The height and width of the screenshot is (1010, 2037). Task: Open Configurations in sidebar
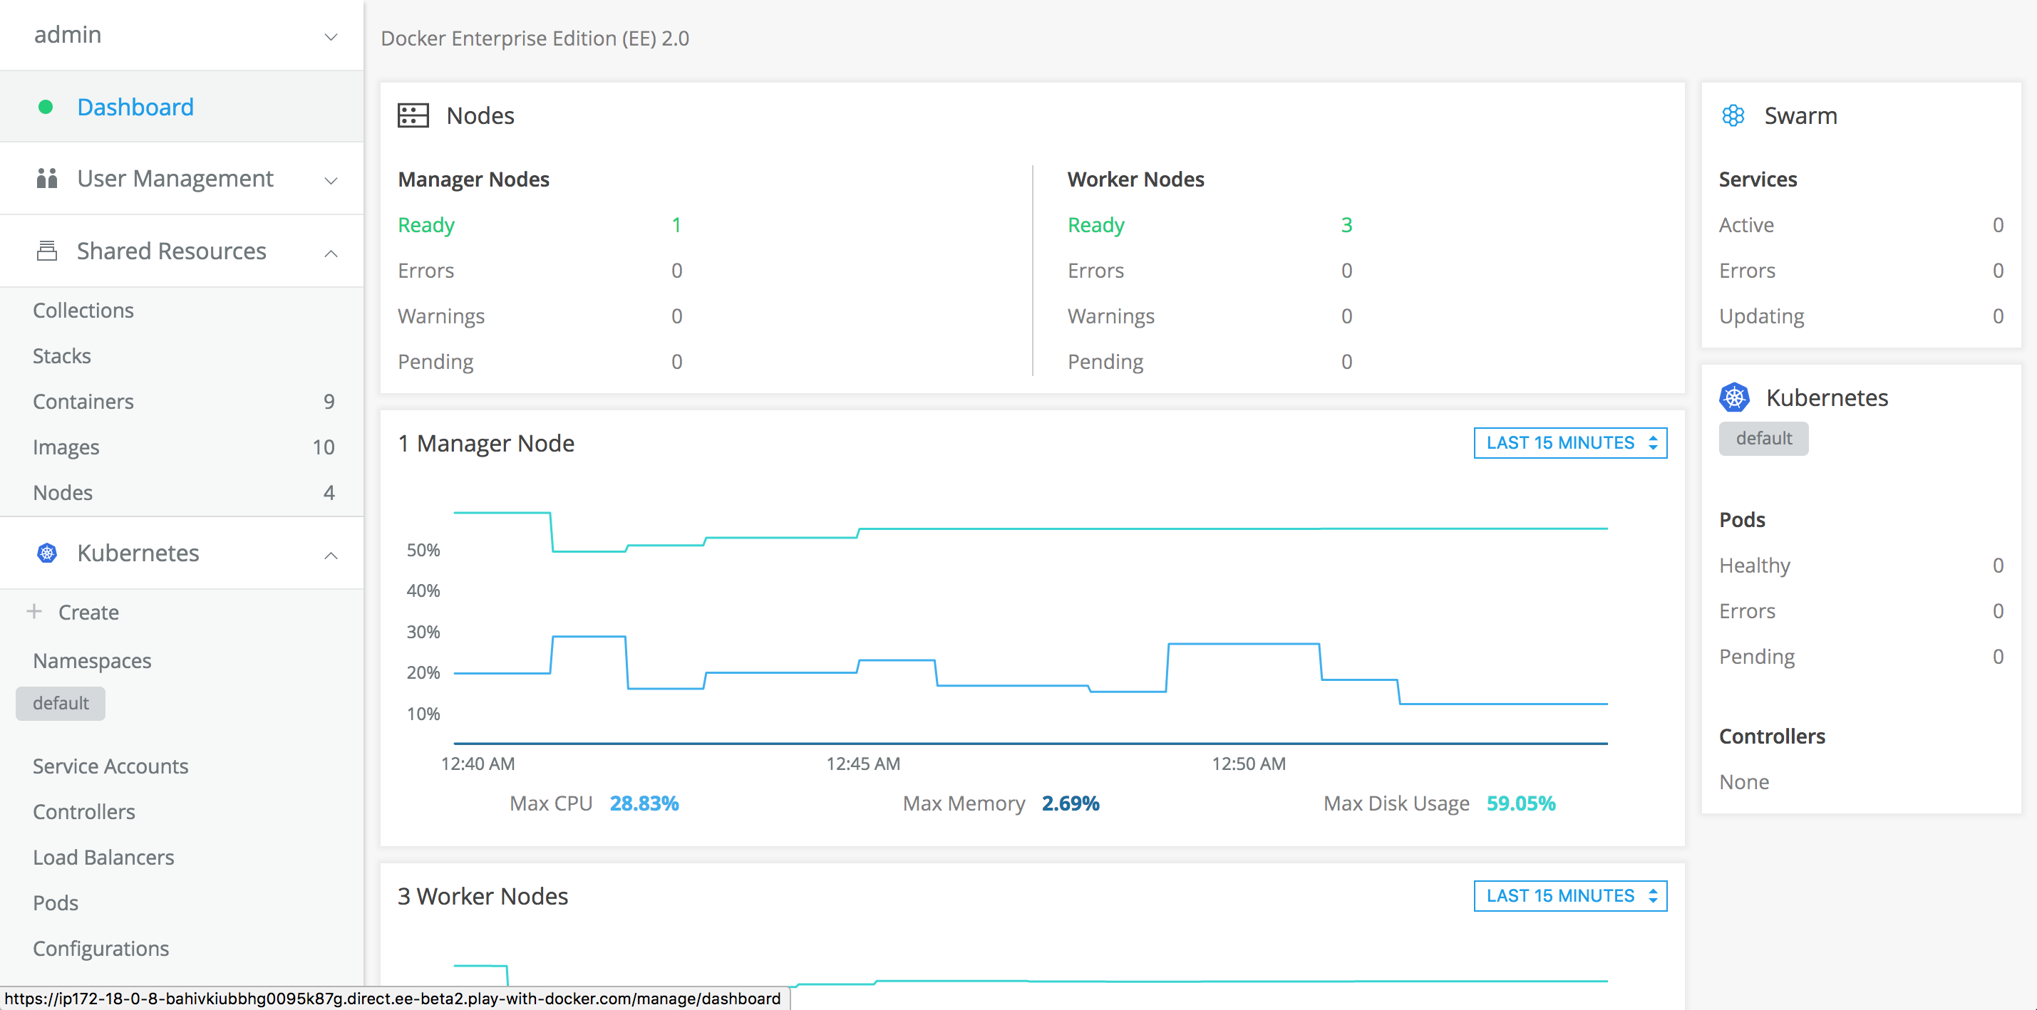click(x=101, y=948)
